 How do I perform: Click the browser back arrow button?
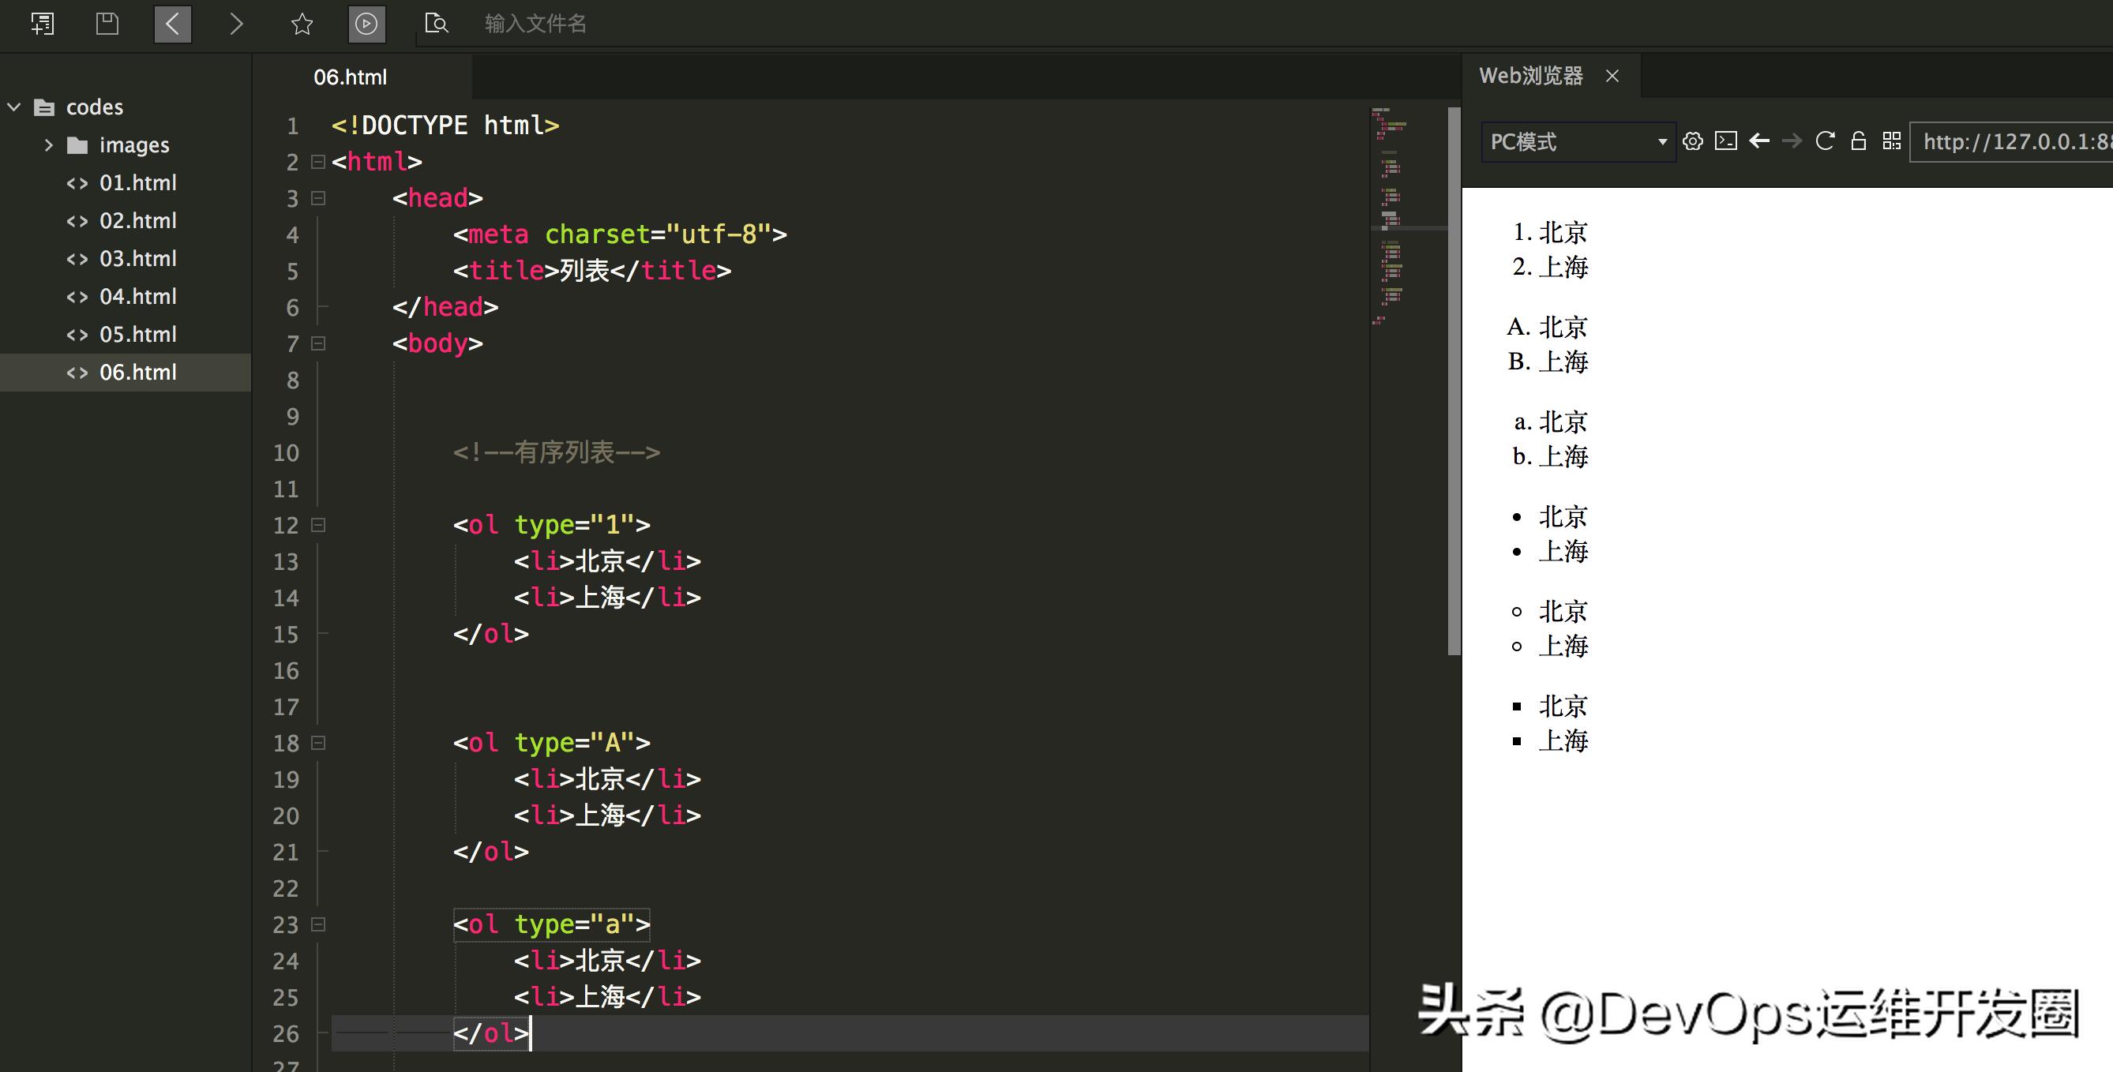1758,141
